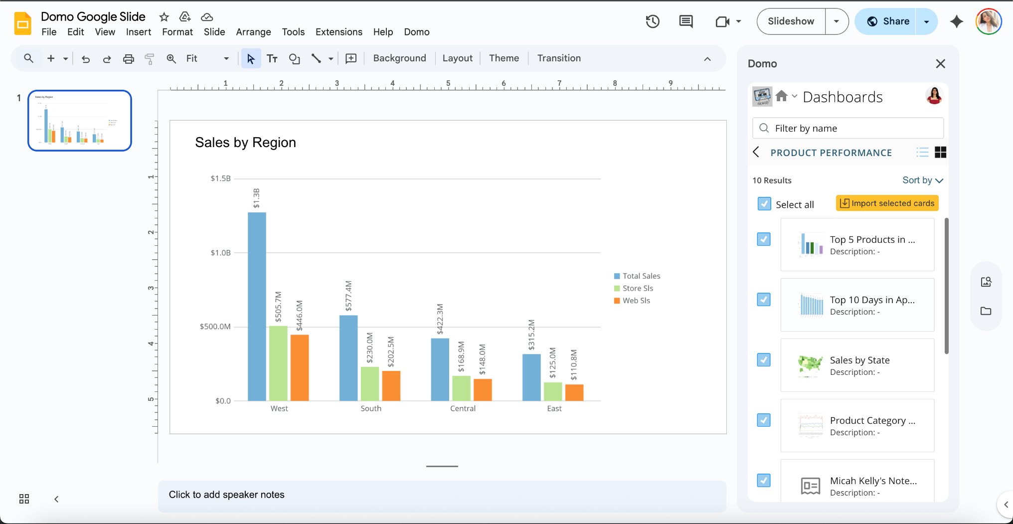The width and height of the screenshot is (1013, 524).
Task: Click the search menus magnifier icon
Action: [x=29, y=58]
